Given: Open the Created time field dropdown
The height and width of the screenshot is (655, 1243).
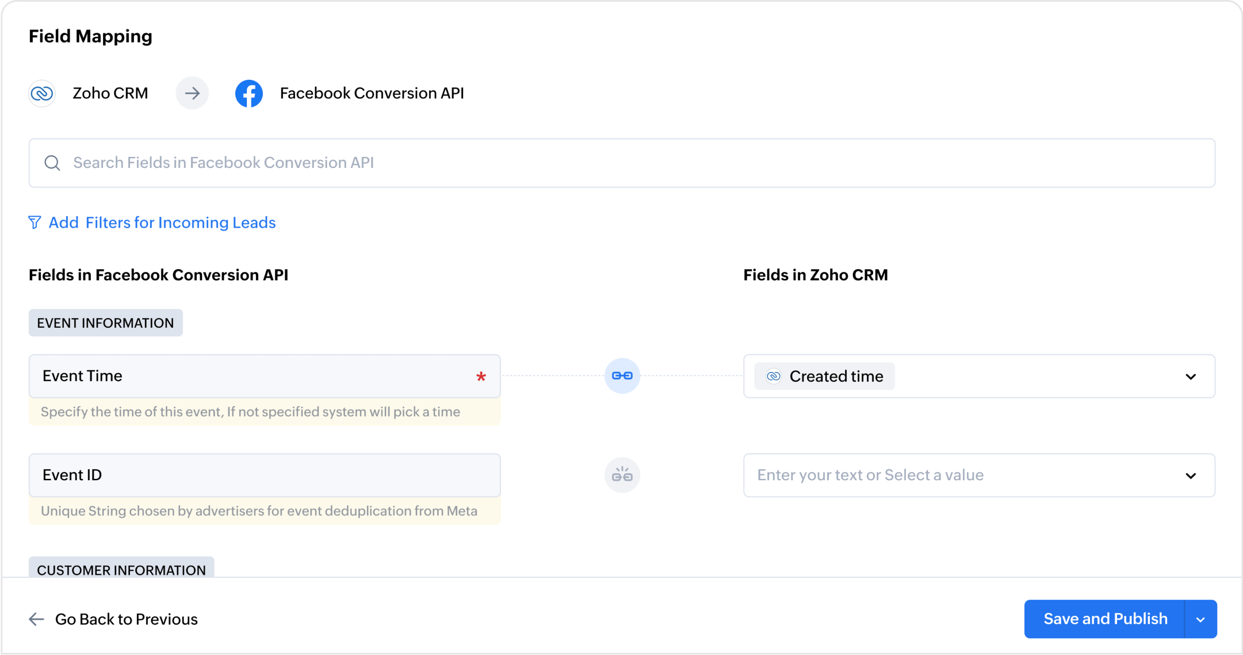Looking at the screenshot, I should [x=1191, y=377].
